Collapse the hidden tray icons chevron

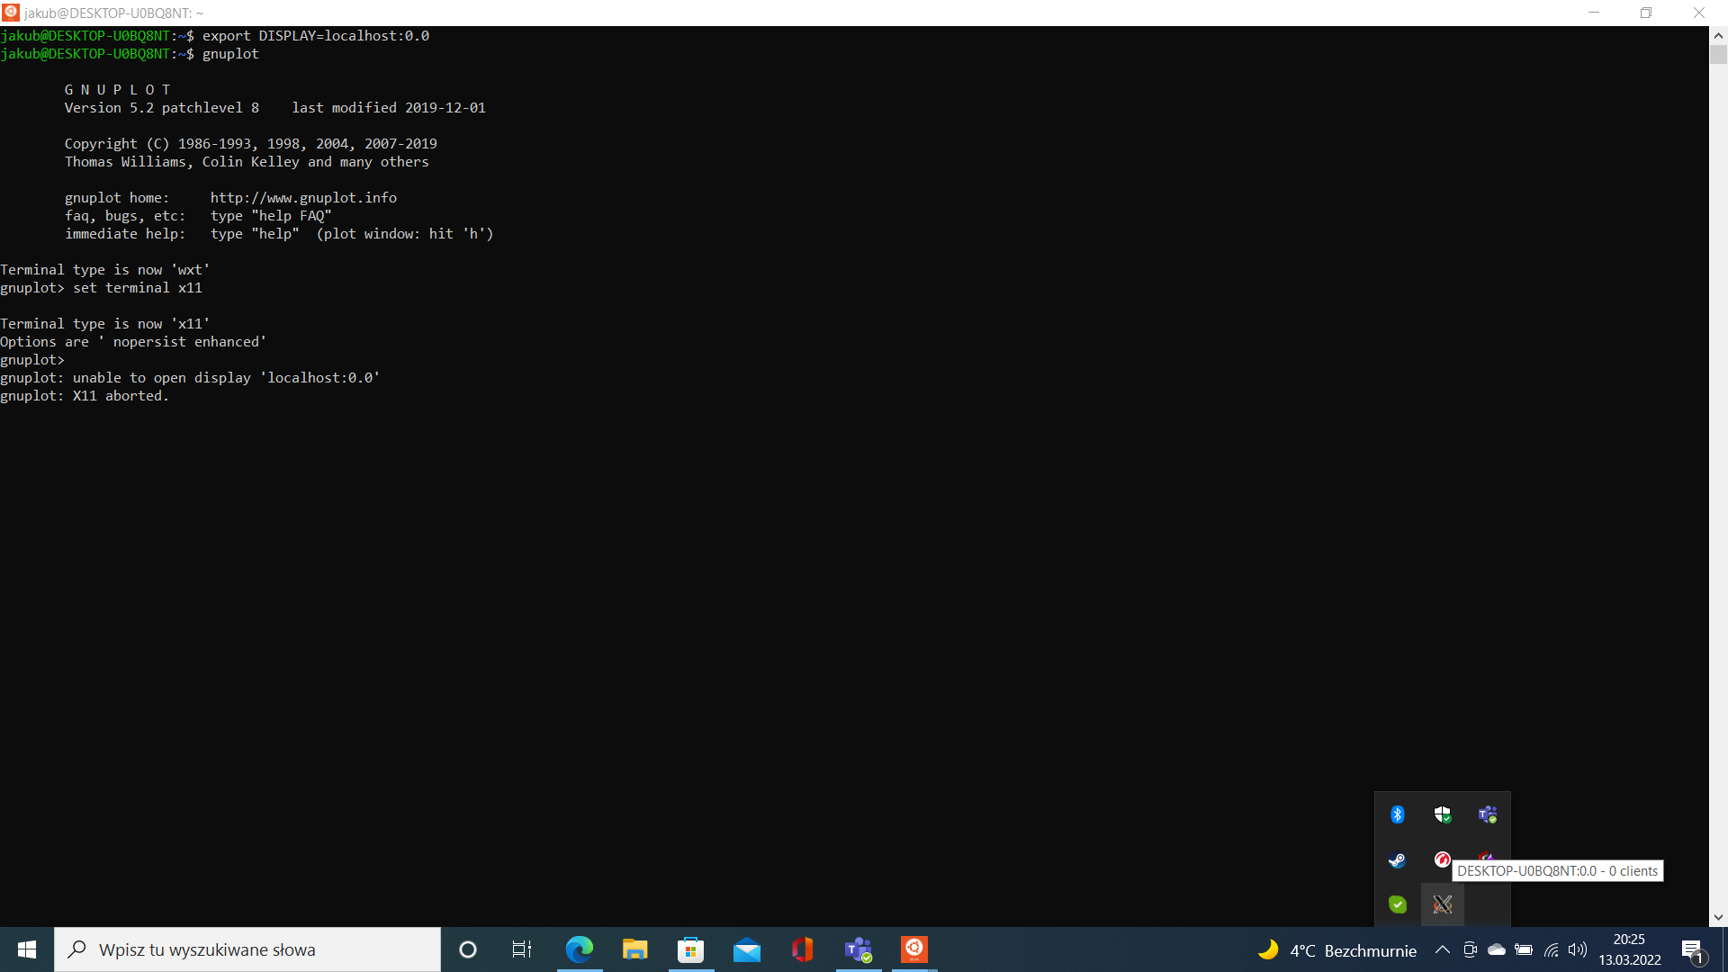pos(1442,950)
